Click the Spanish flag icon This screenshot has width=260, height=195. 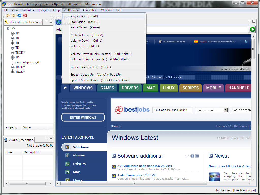(196, 41)
